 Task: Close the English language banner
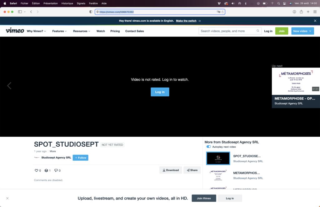315,21
